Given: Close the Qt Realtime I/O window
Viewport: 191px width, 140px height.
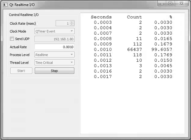Looking at the screenshot, I should click(x=181, y=4).
